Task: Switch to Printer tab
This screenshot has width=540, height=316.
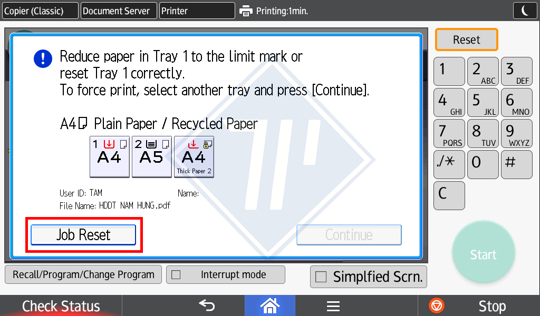Action: click(197, 11)
